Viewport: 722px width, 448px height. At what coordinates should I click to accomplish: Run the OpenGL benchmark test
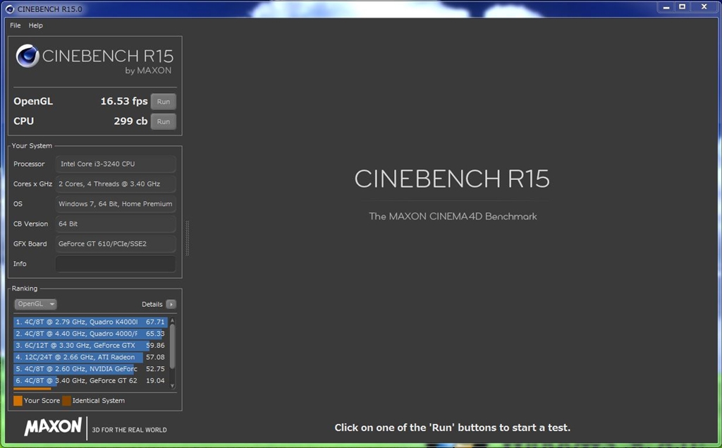[x=164, y=102]
